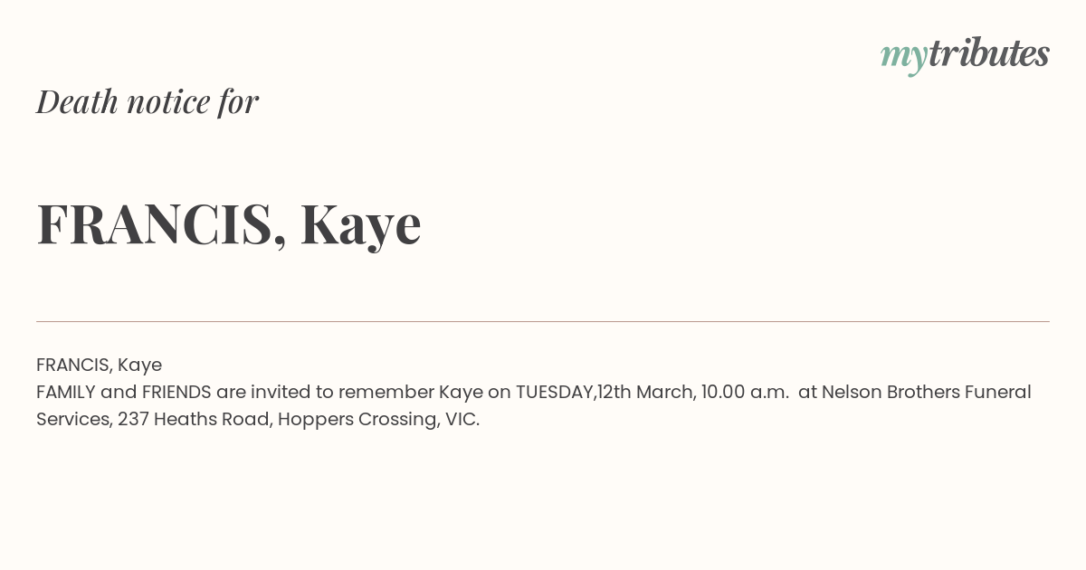Click the horizontal divider line
Viewport: 1086px width, 570px height.
pos(543,321)
